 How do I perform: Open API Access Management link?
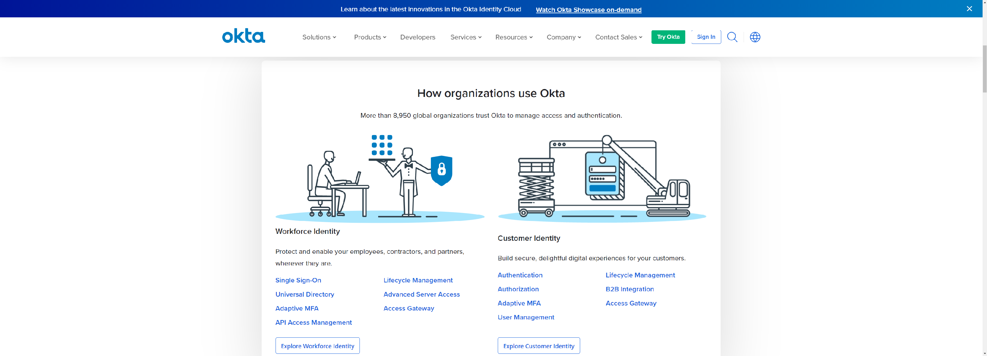point(313,323)
